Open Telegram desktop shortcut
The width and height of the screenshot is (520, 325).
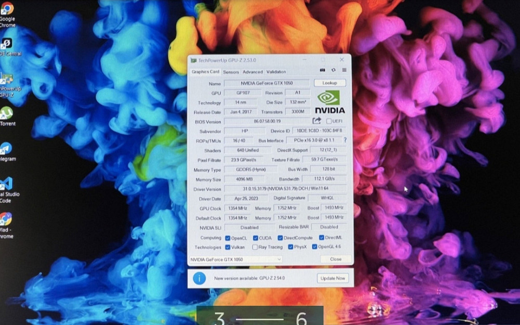click(6, 150)
